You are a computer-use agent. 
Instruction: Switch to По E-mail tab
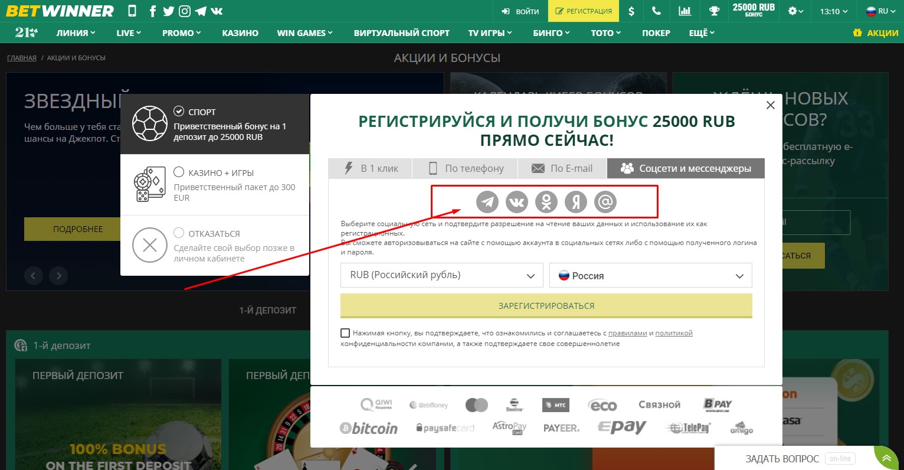562,168
